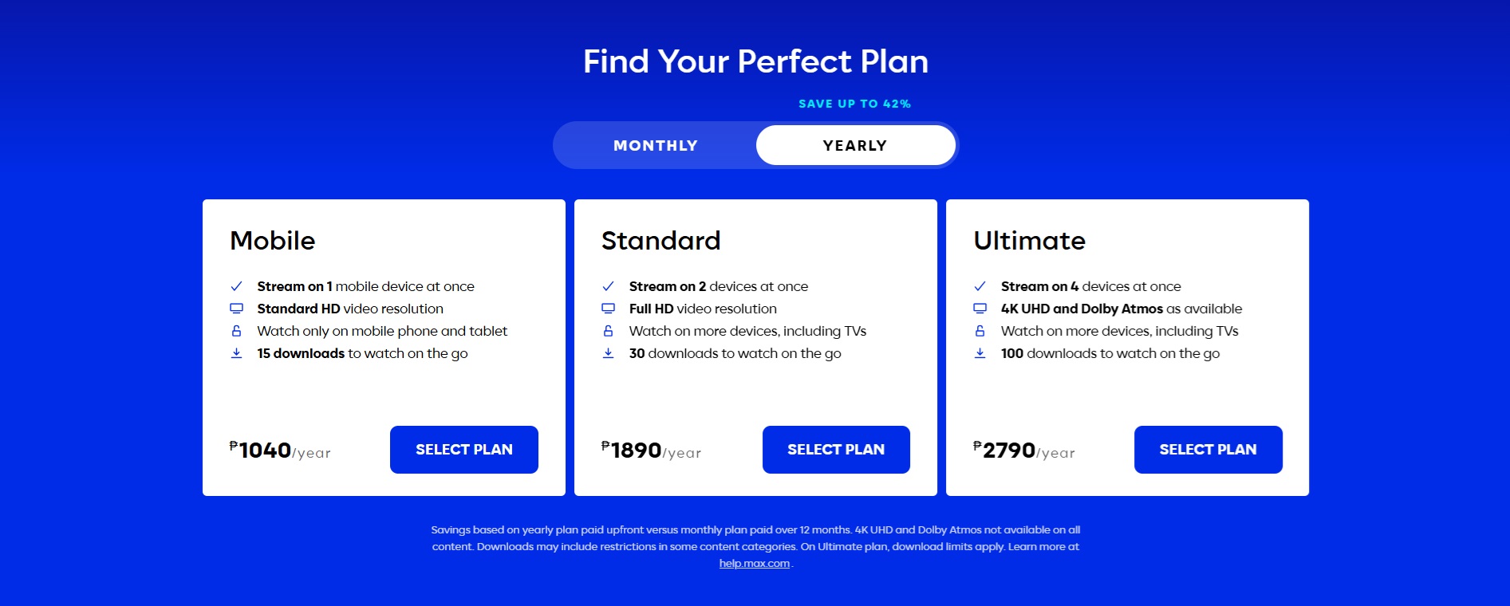The image size is (1510, 606).
Task: Click the ₱1890/year Standard price
Action: coord(651,451)
